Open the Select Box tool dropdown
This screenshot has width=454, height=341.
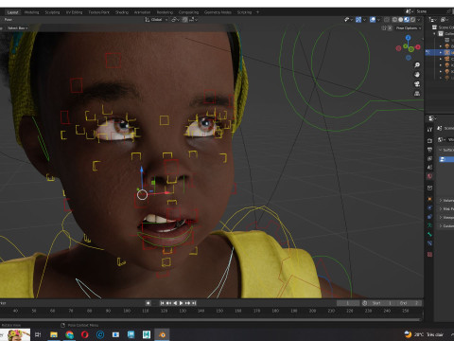(17, 28)
